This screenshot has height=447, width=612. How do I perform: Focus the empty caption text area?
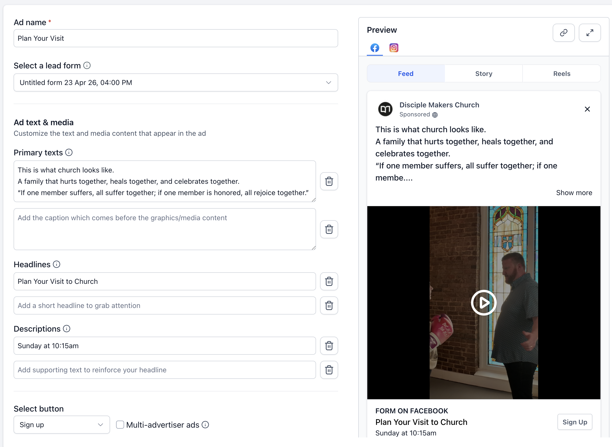coord(165,229)
